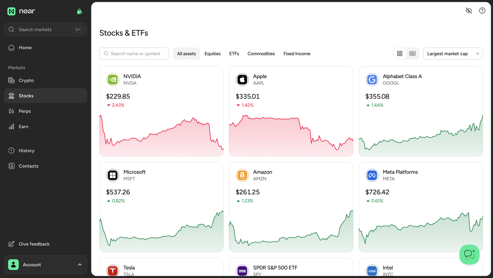493x278 pixels.
Task: Open the green lock wallet icon
Action: click(79, 11)
